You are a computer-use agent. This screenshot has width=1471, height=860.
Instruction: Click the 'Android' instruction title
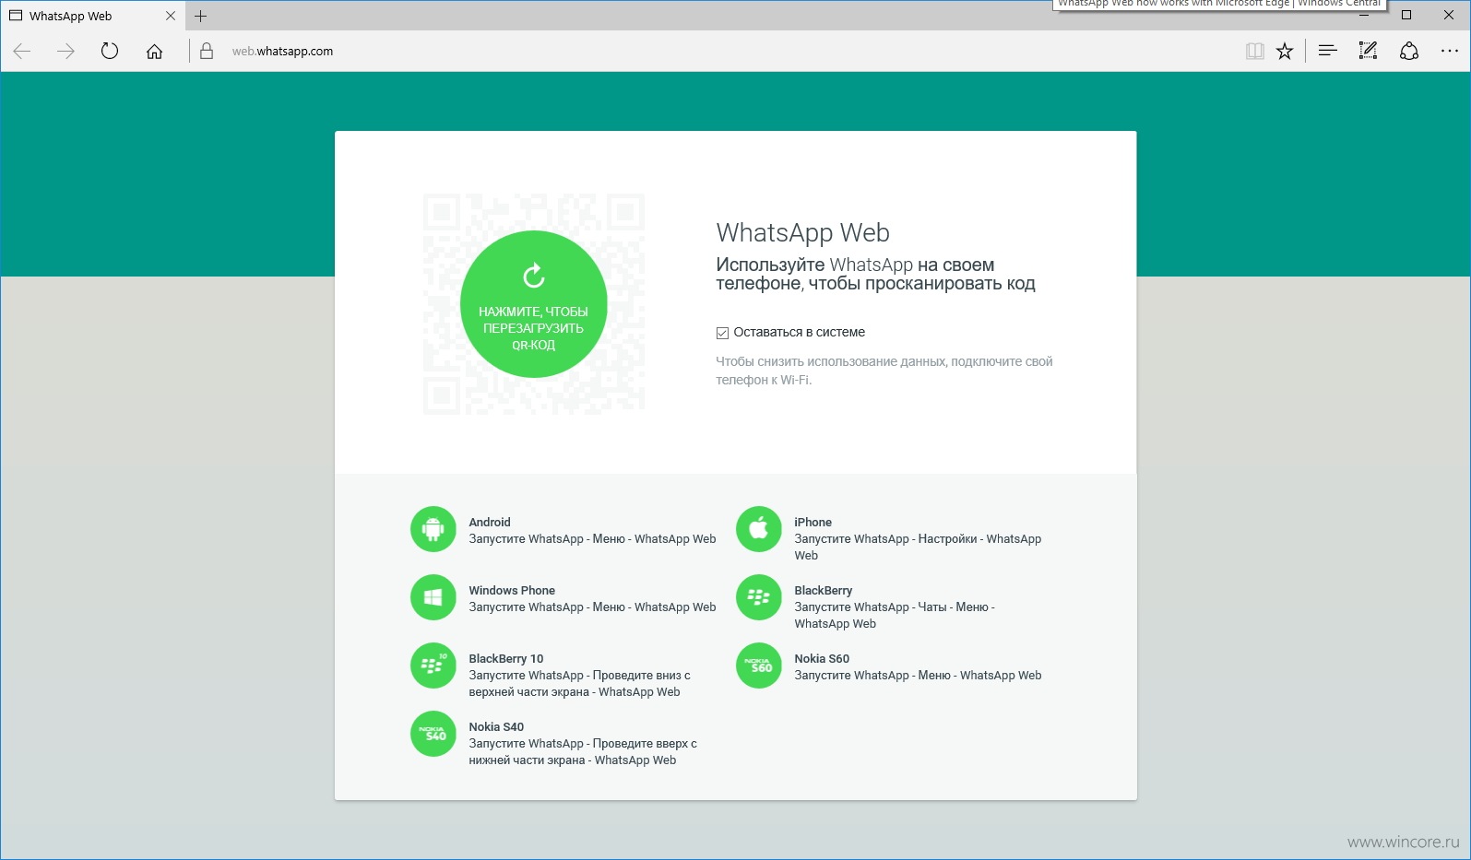coord(490,522)
